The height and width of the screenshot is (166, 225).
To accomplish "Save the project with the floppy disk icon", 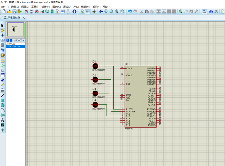I will tap(14, 11).
